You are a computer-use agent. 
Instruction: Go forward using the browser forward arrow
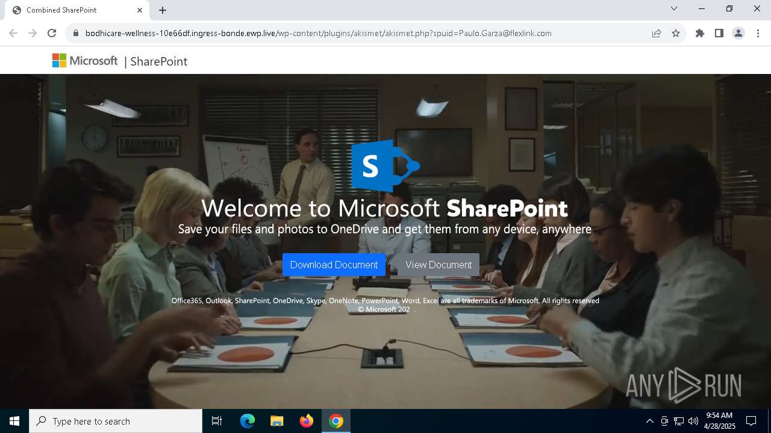[33, 33]
